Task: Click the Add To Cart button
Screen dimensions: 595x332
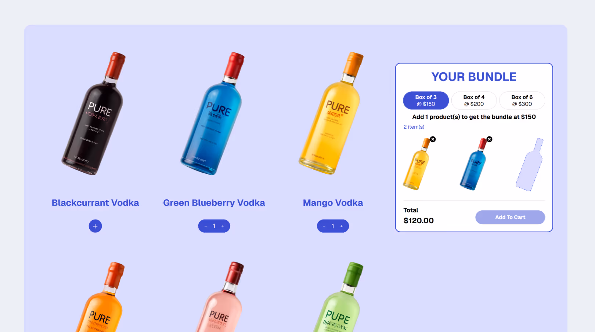Action: click(x=510, y=217)
